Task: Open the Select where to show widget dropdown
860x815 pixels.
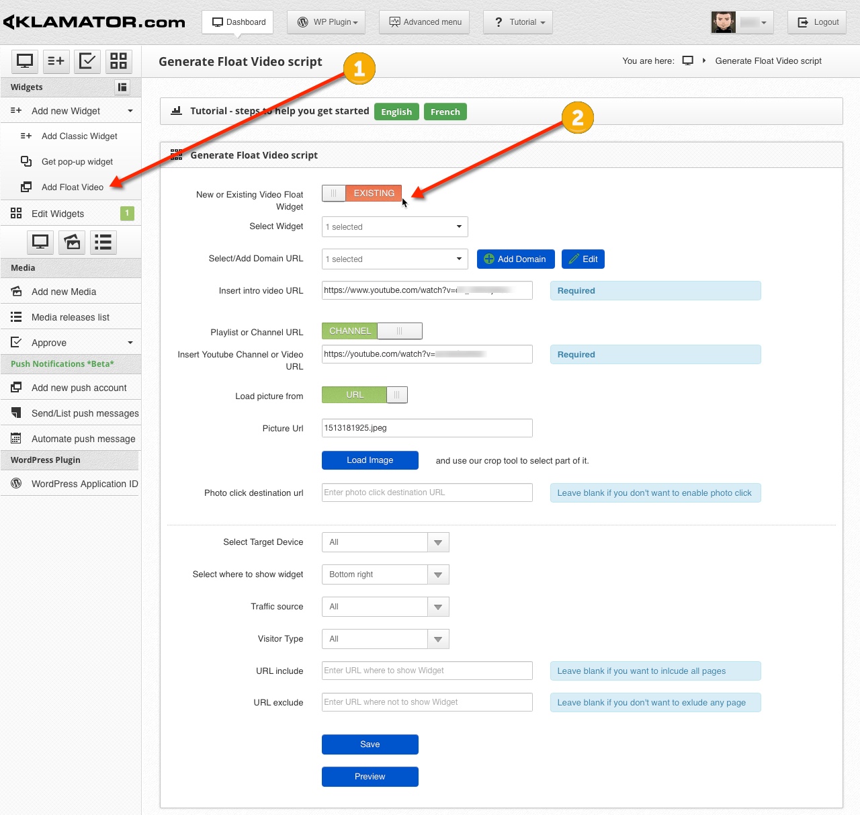Action: (386, 574)
